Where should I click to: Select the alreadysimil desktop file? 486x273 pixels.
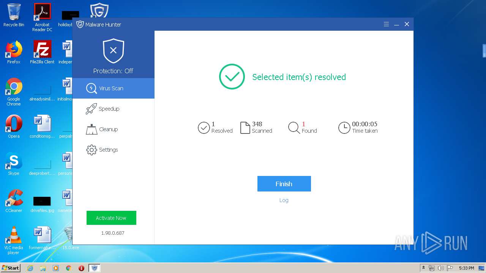click(42, 92)
